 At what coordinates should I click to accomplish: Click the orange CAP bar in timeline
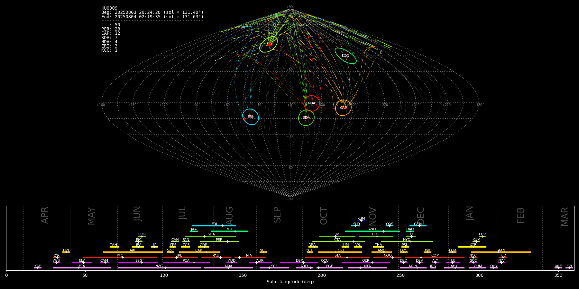[x=199, y=252]
